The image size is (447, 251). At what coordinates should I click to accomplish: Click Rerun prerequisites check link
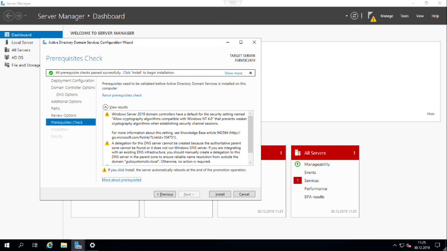(x=122, y=95)
